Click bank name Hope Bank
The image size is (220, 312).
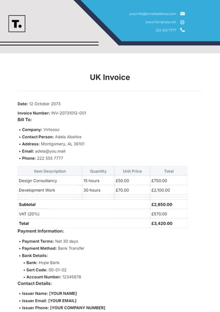49,262
